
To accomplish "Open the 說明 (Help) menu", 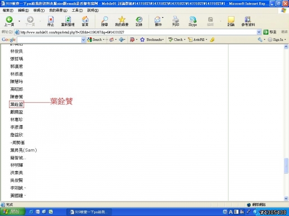I will tap(93, 10).
